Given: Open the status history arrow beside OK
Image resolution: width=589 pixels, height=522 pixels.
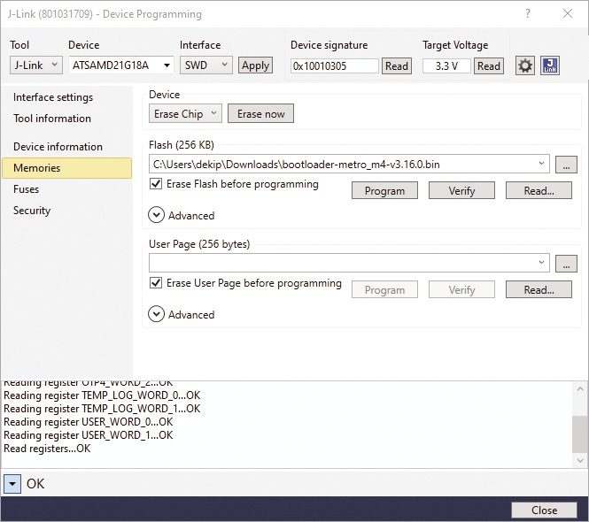Looking at the screenshot, I should (12, 483).
